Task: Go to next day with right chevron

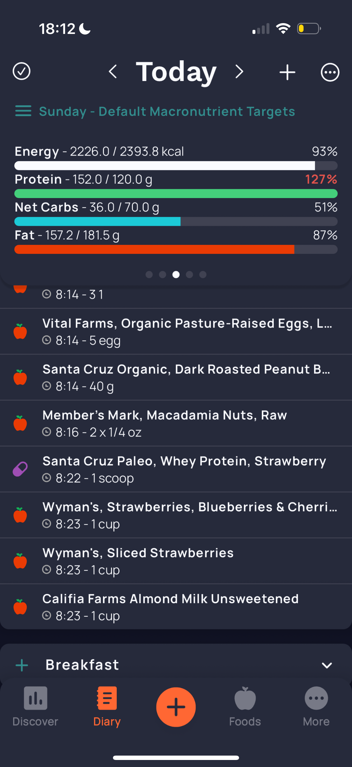Action: [x=239, y=72]
